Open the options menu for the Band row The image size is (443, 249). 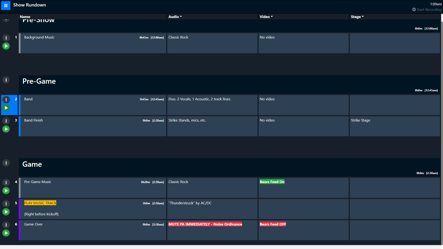(6, 99)
